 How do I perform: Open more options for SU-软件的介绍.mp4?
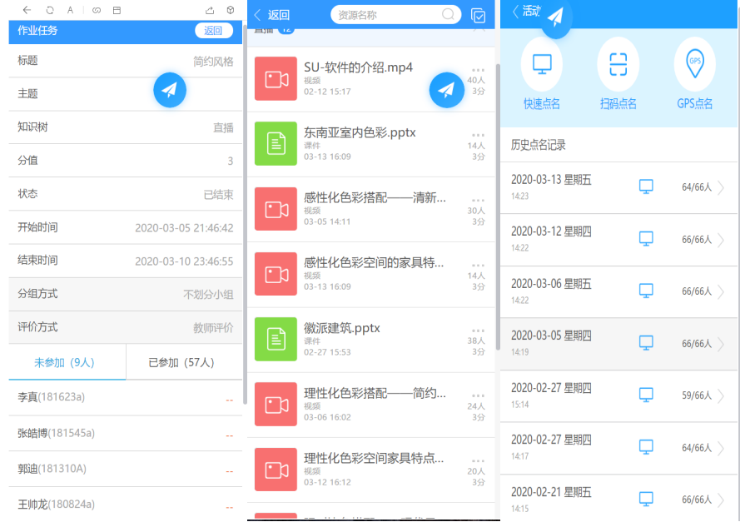click(478, 70)
